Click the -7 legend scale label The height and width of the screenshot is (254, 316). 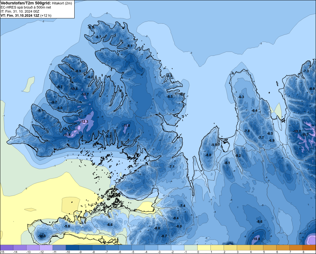(x=106, y=252)
